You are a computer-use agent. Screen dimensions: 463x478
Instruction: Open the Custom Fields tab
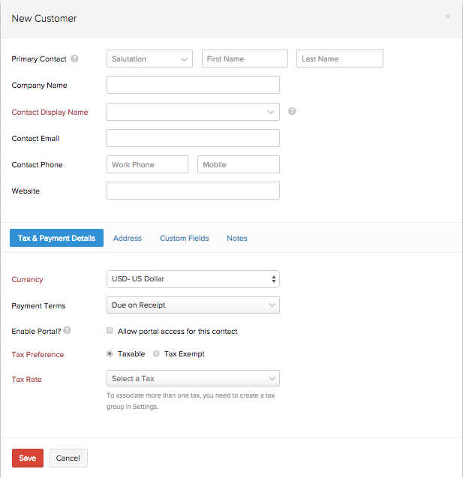coord(184,239)
